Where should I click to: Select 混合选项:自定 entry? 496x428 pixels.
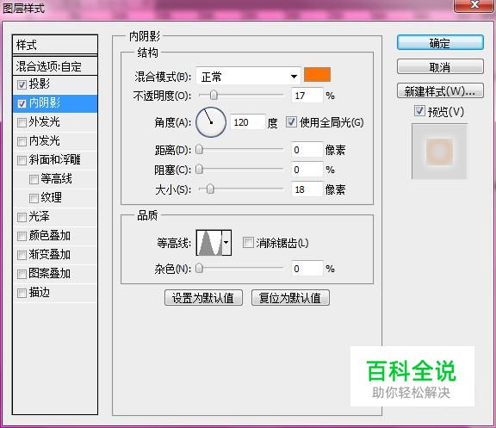coord(55,66)
